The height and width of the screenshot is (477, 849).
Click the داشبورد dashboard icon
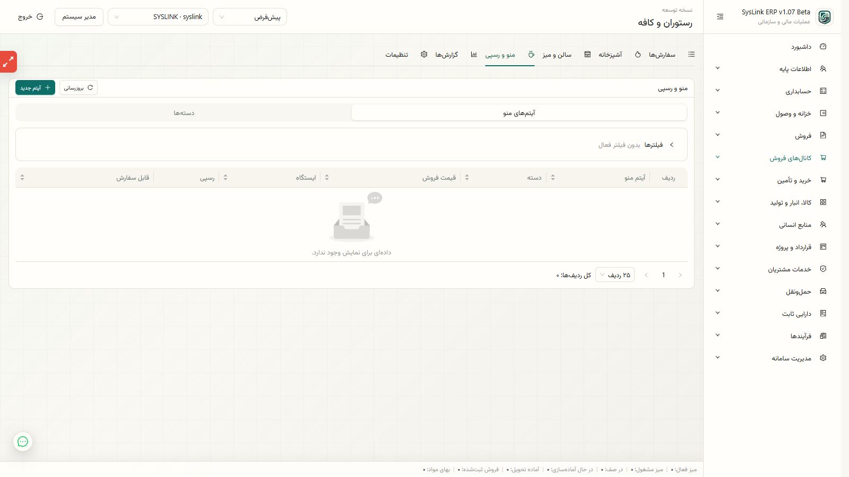pos(823,47)
